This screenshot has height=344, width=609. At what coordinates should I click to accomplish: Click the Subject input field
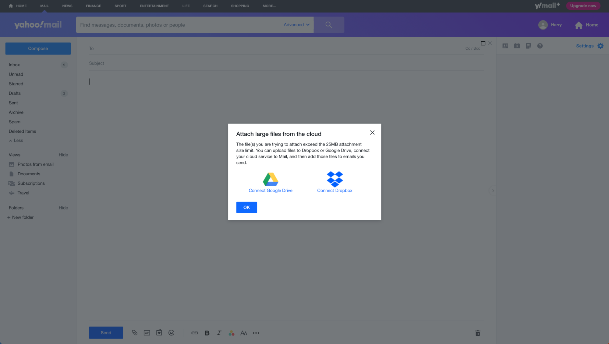(x=286, y=63)
